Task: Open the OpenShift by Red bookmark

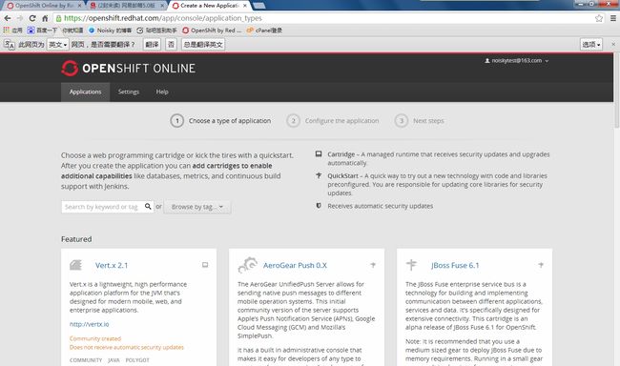Action: click(x=212, y=30)
